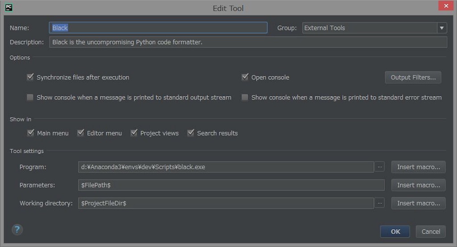457x247 pixels.
Task: Uncheck the Project views checkbox
Action: point(134,133)
